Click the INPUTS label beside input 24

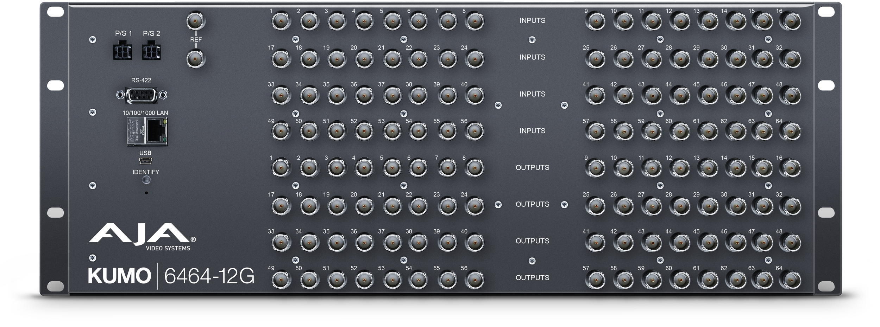[x=532, y=57]
